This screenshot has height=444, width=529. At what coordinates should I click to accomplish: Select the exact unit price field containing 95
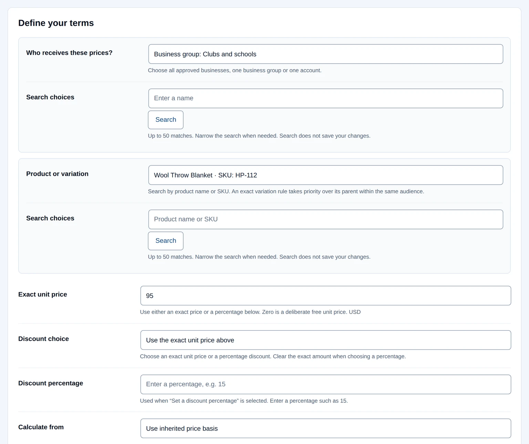pyautogui.click(x=325, y=296)
